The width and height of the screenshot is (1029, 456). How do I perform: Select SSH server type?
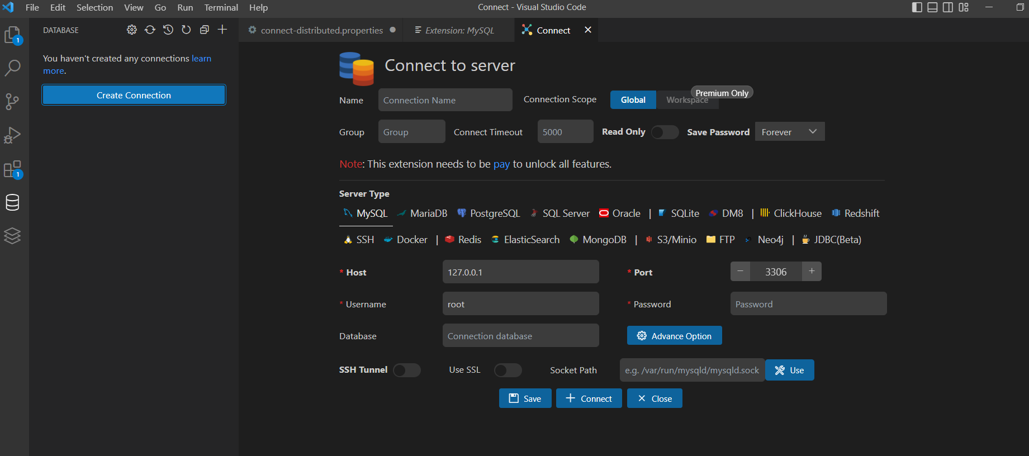click(x=359, y=240)
